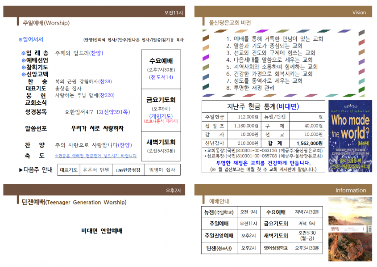Click the 비대면 연합예배 text

click(x=102, y=231)
